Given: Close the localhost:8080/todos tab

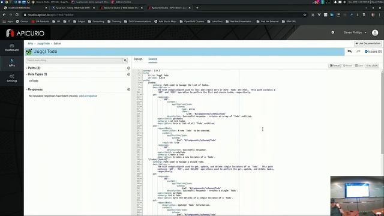Looking at the screenshot, I should tap(46, 8).
